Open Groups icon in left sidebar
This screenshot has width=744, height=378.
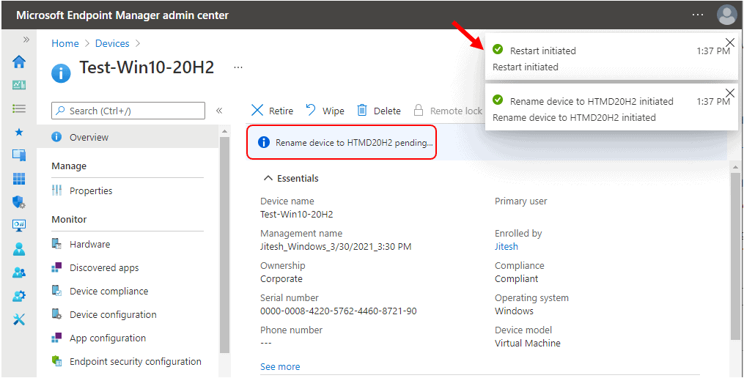pos(19,273)
